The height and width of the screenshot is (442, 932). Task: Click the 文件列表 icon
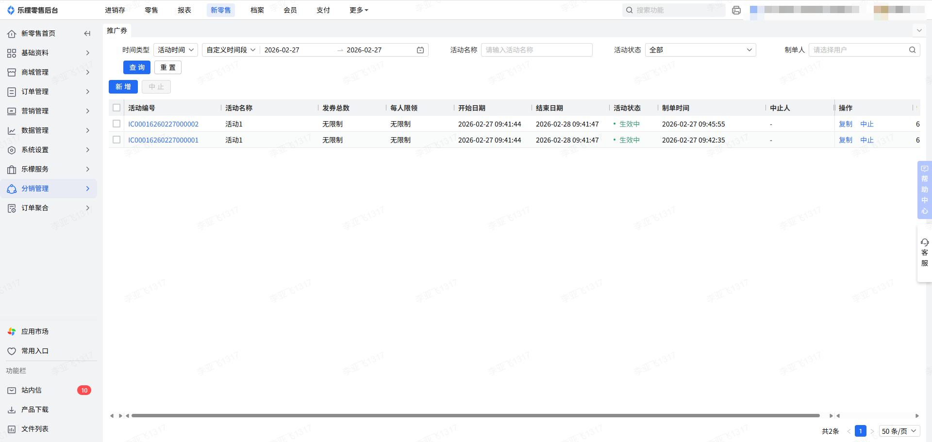coord(12,429)
